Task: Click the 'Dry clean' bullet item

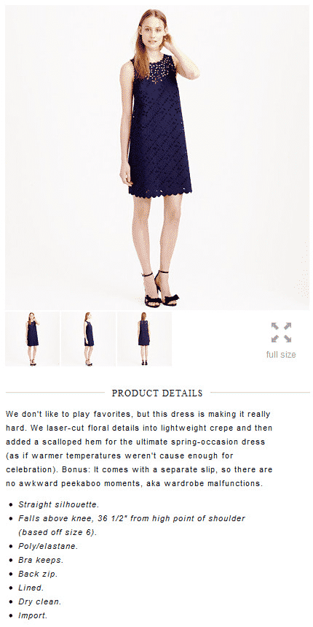Action: pyautogui.click(x=40, y=601)
